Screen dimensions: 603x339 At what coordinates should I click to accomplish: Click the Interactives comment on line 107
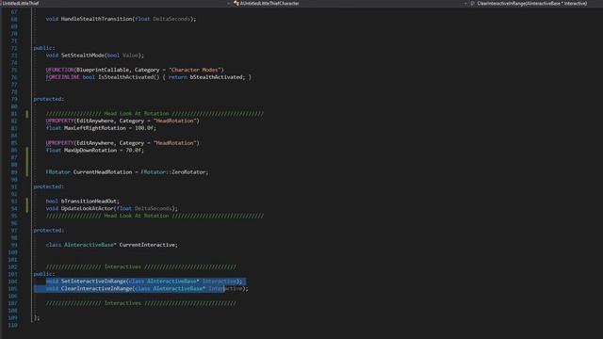pos(141,303)
